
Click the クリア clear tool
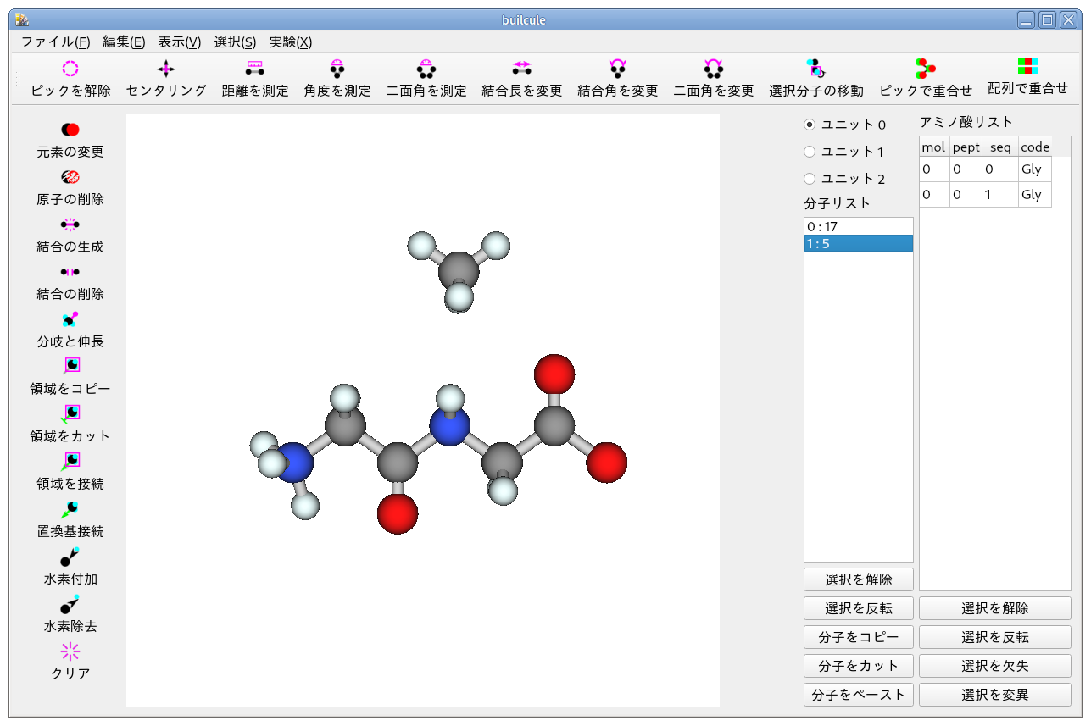click(70, 662)
